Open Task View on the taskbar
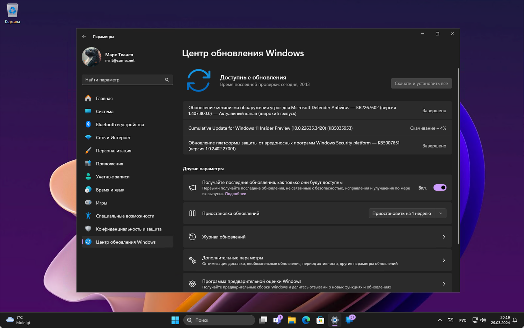Screen dimensions: 524x328 263,320
